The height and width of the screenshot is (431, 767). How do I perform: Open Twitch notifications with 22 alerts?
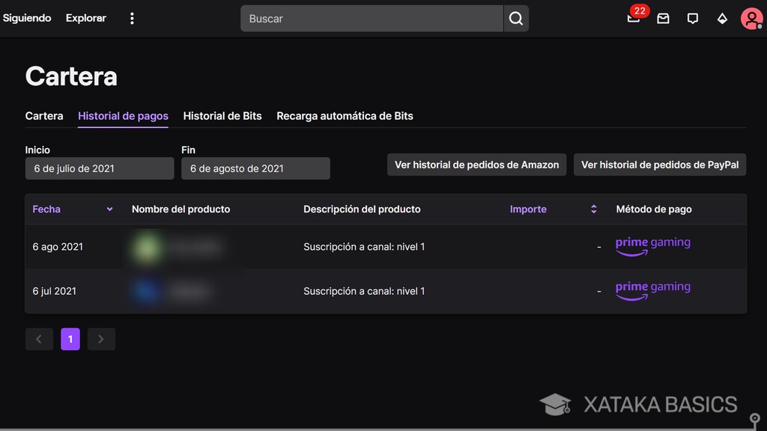click(633, 18)
